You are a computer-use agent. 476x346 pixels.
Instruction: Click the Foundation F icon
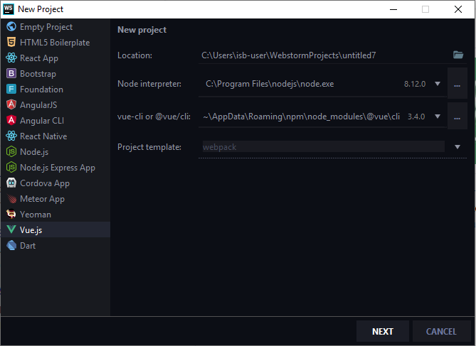tap(11, 89)
